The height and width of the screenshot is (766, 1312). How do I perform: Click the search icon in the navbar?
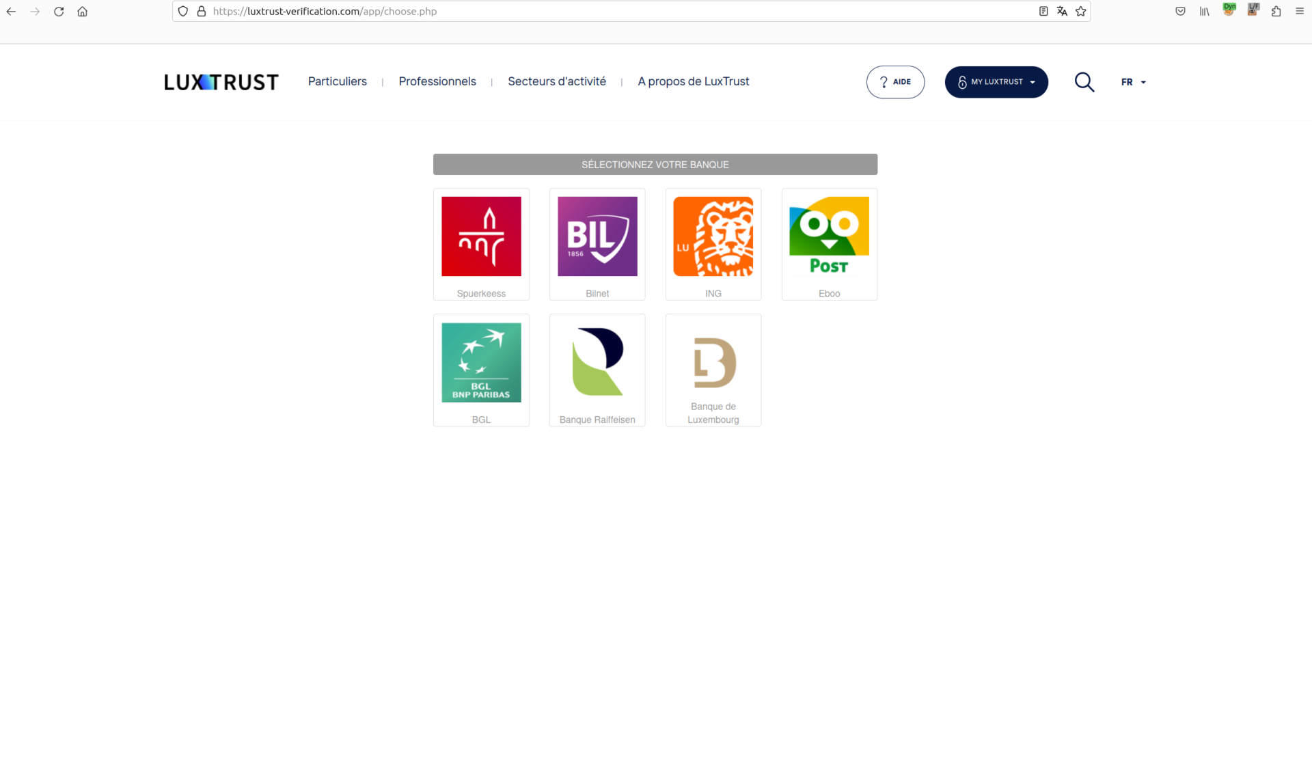point(1085,81)
